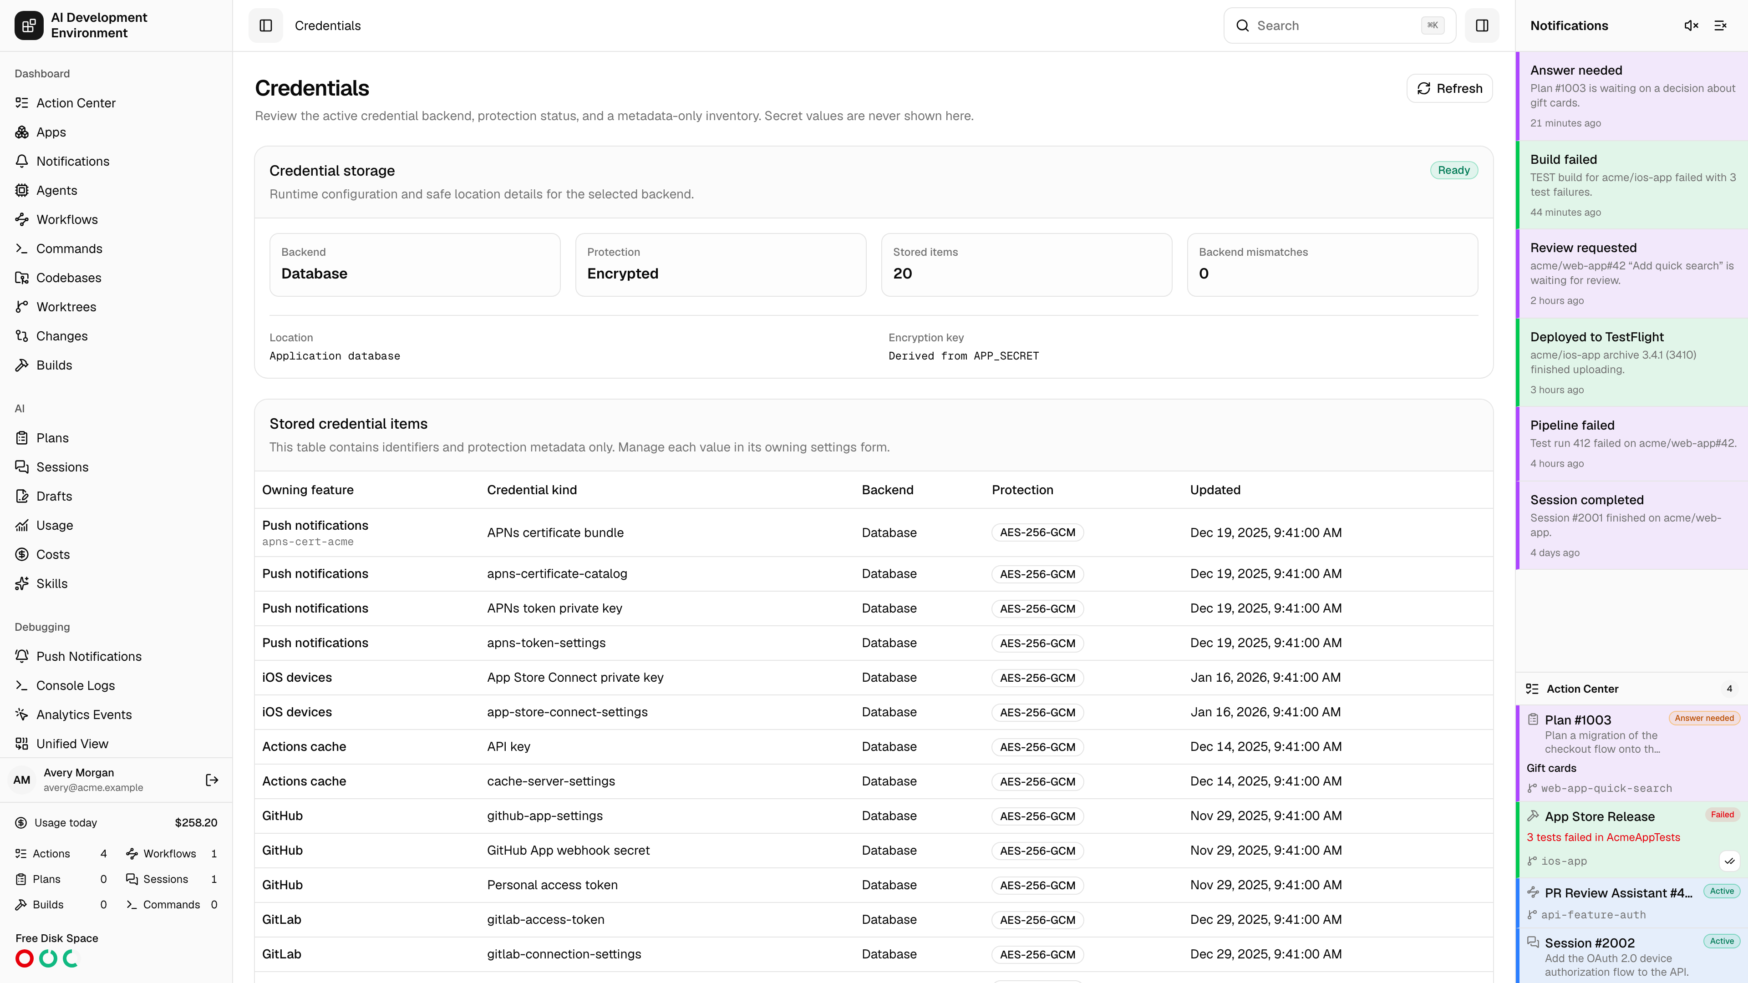Open Notifications in the sidebar
Screen dimensions: 1748x983
click(x=116, y=162)
